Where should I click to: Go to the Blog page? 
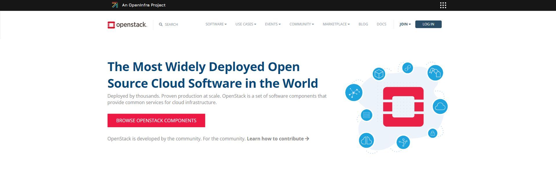363,24
